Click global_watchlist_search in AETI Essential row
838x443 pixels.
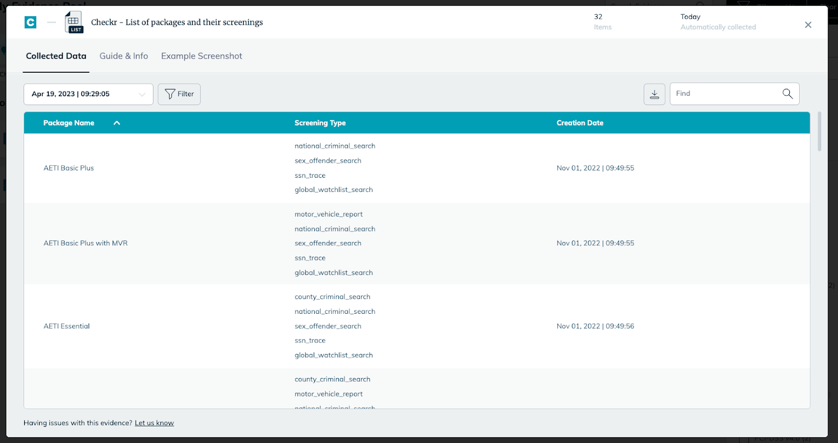[334, 355]
